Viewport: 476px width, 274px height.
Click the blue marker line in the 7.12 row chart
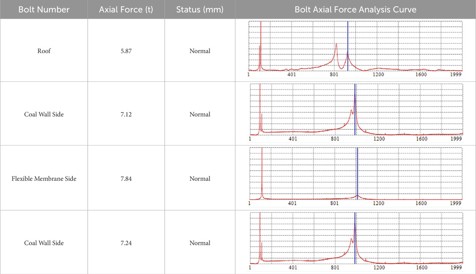click(355, 109)
